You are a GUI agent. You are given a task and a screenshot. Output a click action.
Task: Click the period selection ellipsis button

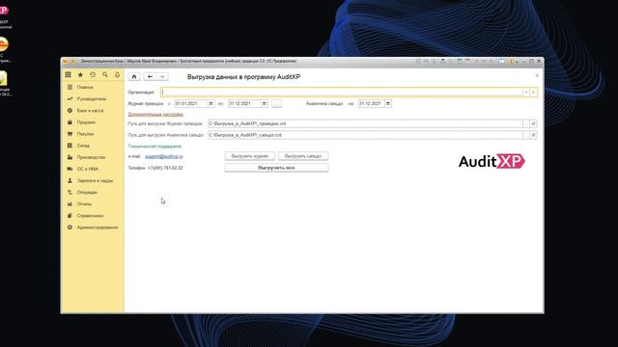click(277, 103)
